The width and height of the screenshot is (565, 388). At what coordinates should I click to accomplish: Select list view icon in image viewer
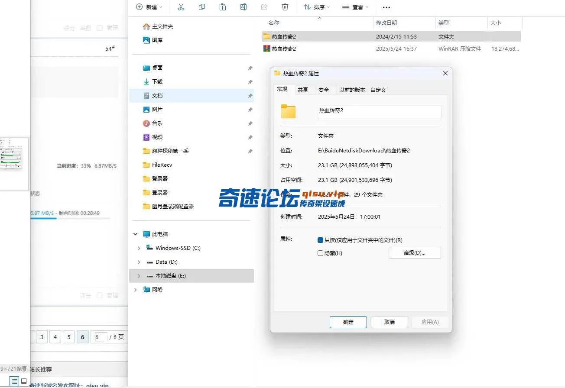click(x=14, y=381)
